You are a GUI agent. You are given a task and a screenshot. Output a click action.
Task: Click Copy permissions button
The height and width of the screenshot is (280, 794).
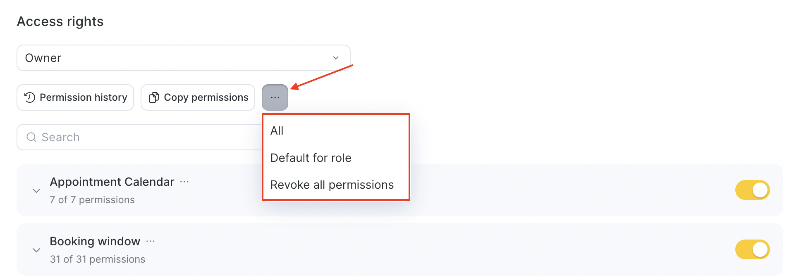point(198,97)
